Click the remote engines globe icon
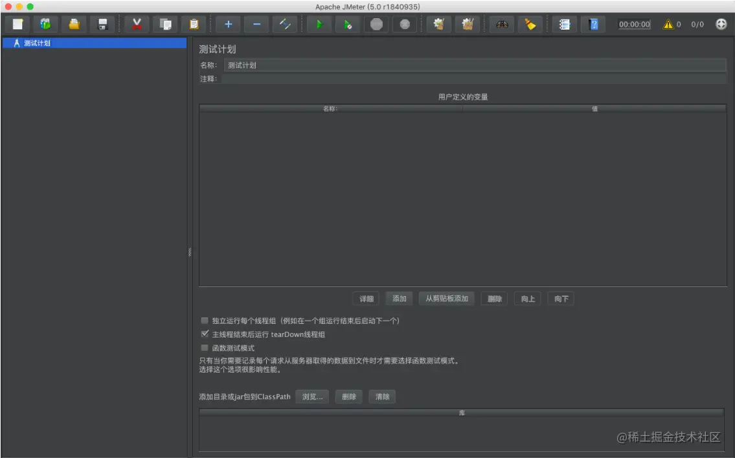735x458 pixels. pyautogui.click(x=721, y=25)
